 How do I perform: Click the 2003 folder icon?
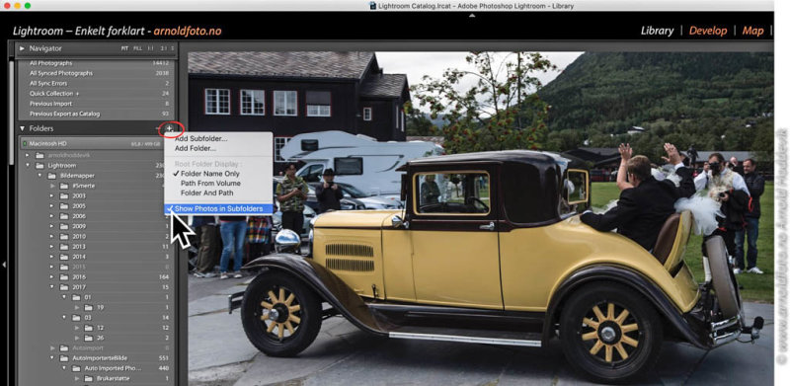[x=64, y=196]
